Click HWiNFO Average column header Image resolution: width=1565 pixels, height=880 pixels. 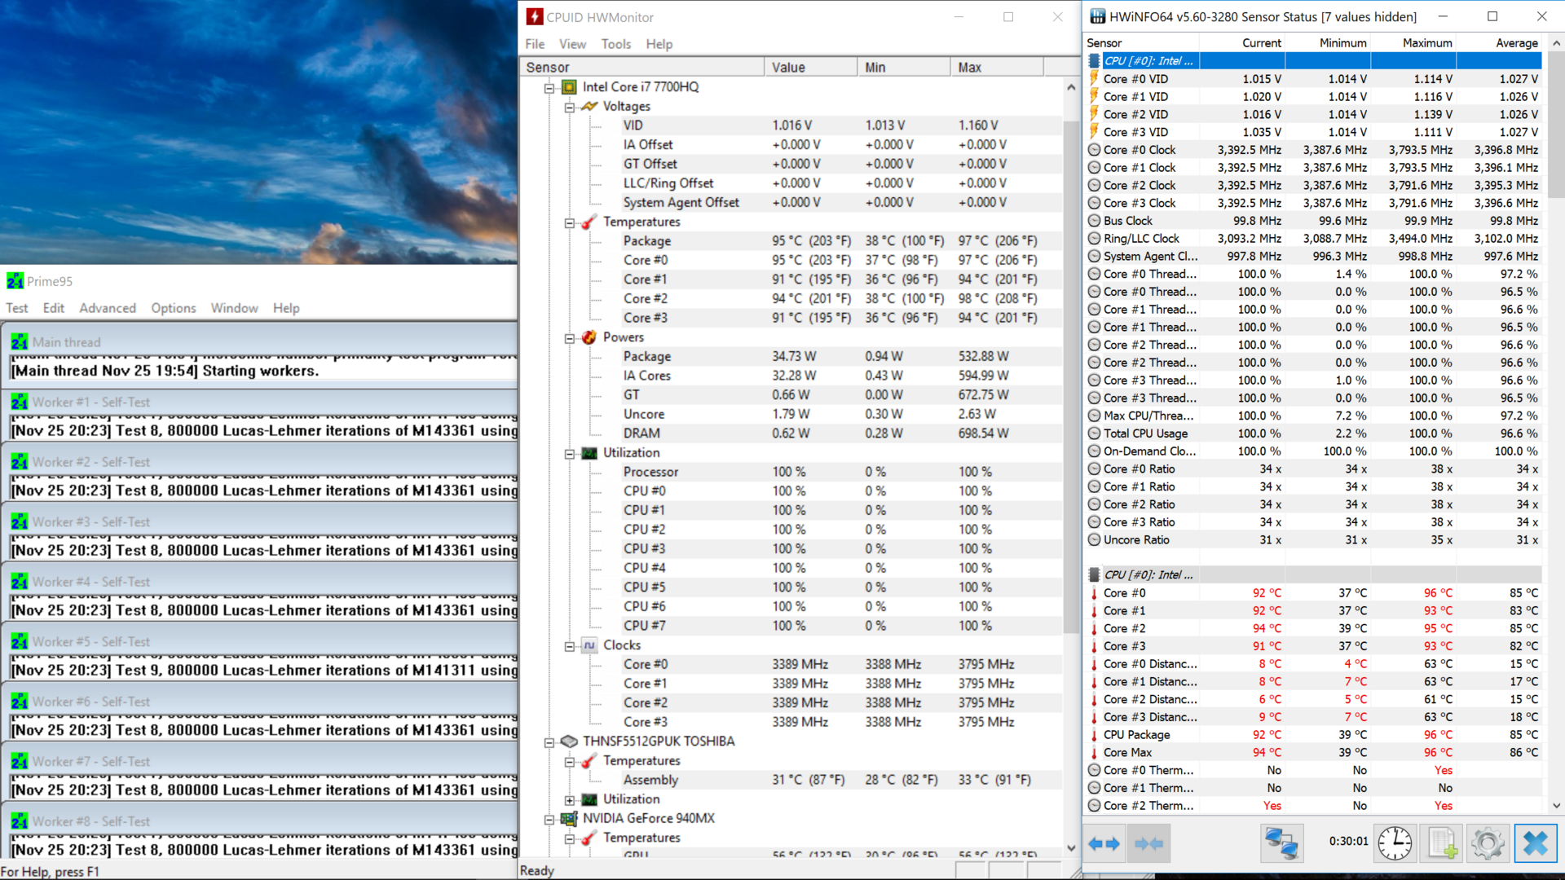1499,43
